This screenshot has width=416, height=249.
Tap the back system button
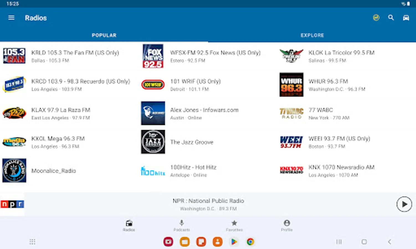pos(389,242)
